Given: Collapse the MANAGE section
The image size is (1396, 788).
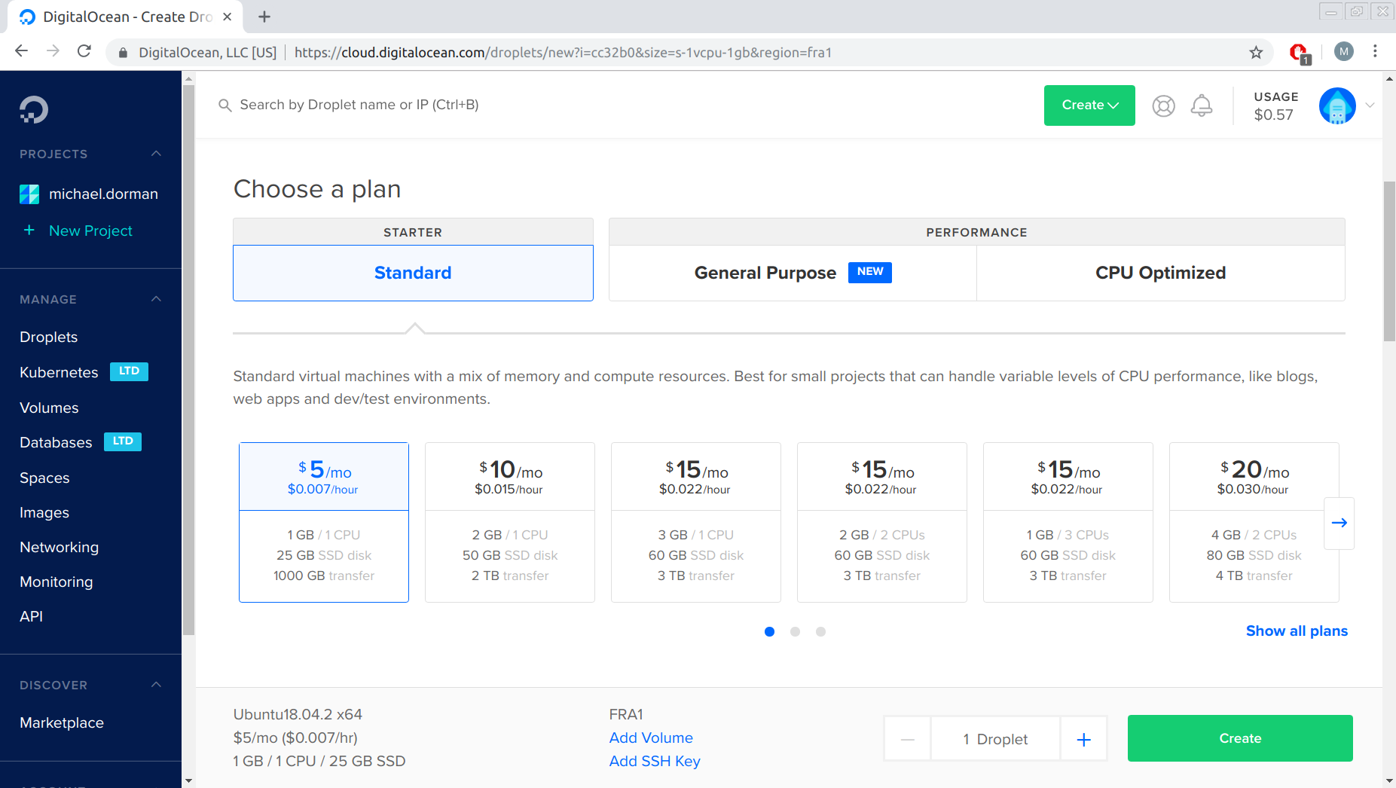Looking at the screenshot, I should [155, 299].
